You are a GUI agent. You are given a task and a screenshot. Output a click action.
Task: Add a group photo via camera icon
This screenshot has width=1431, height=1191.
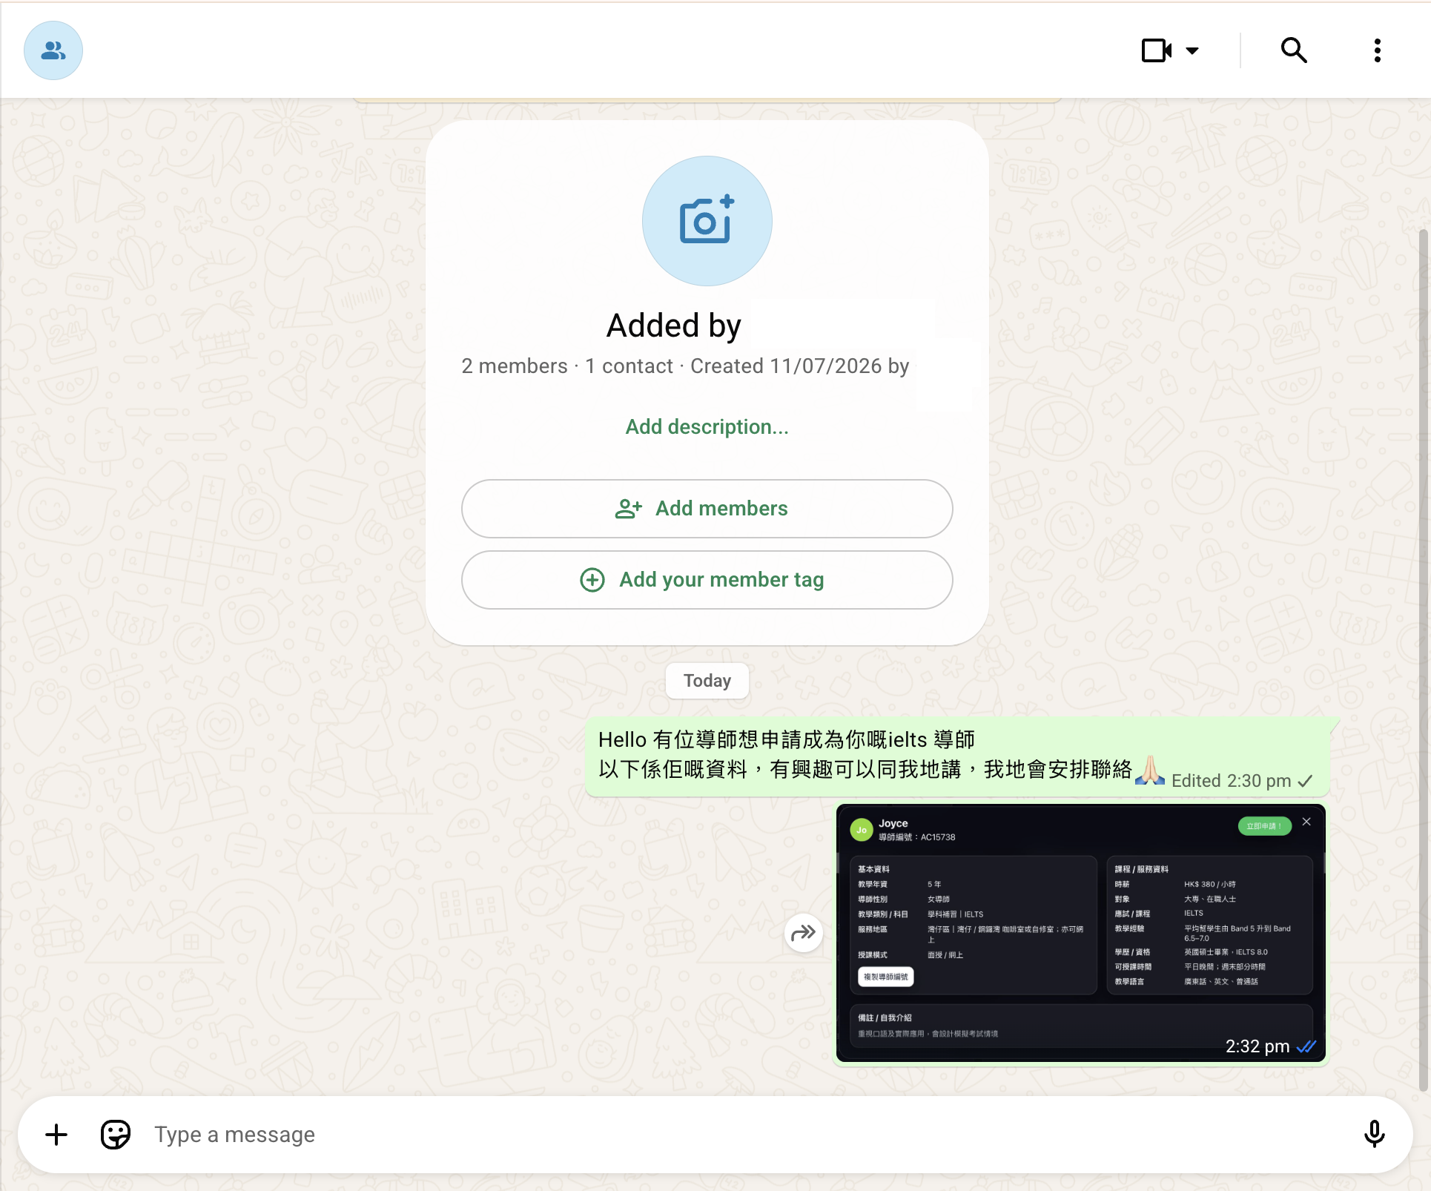[x=707, y=221]
